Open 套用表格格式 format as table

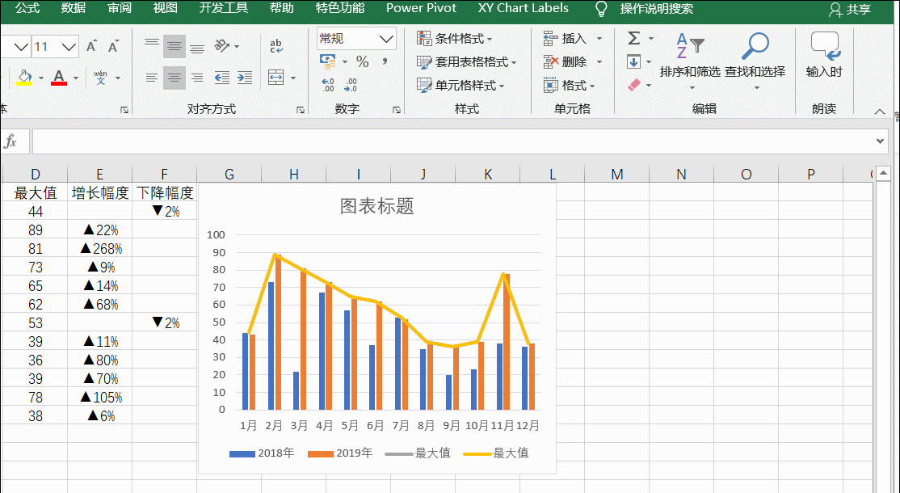click(467, 62)
